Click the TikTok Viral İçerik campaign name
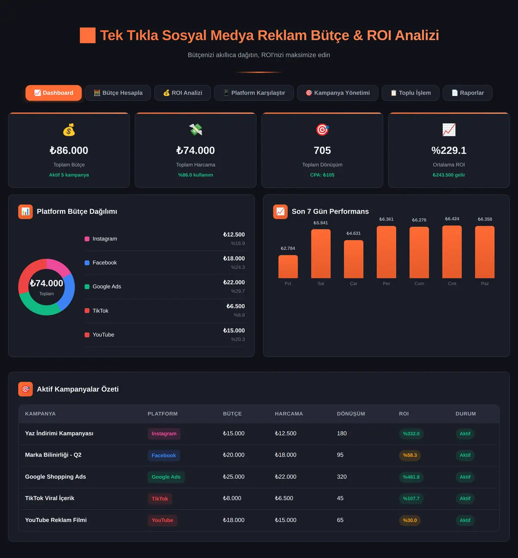The image size is (518, 558). coord(50,498)
